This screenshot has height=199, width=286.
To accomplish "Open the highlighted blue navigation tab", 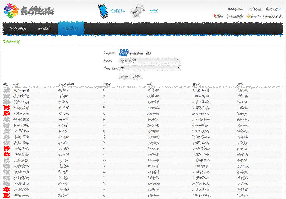I will click(x=71, y=28).
